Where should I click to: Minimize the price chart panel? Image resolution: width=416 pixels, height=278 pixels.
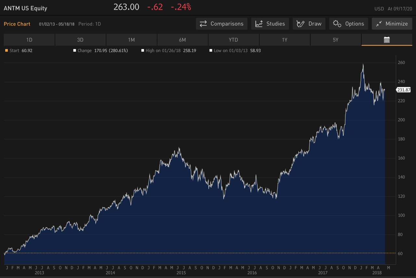[392, 24]
